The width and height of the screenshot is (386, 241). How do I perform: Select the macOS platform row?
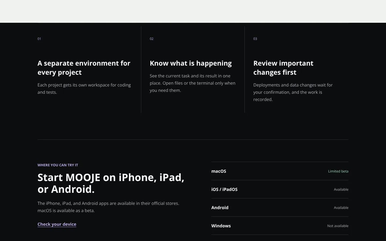280,171
